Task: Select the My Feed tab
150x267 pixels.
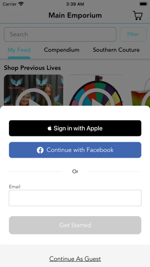Action: click(x=19, y=50)
